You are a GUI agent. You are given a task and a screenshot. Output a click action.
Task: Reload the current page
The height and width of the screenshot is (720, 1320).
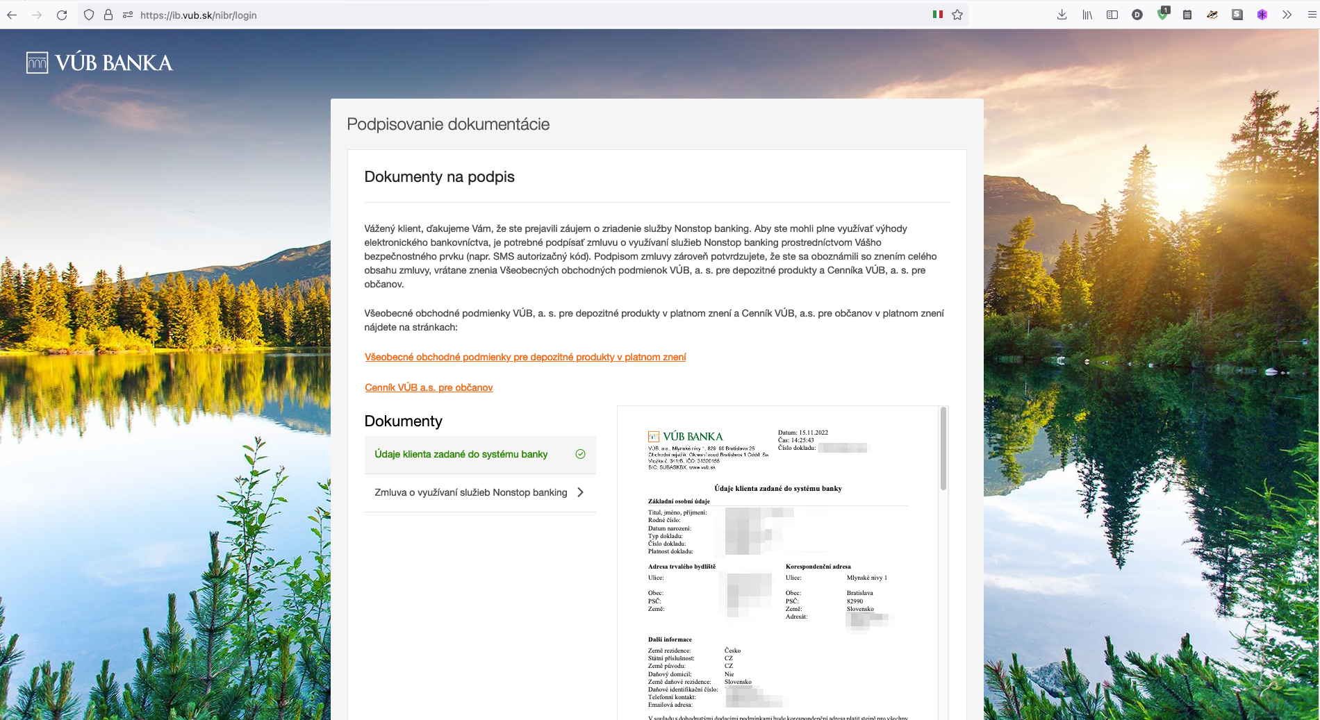tap(62, 15)
